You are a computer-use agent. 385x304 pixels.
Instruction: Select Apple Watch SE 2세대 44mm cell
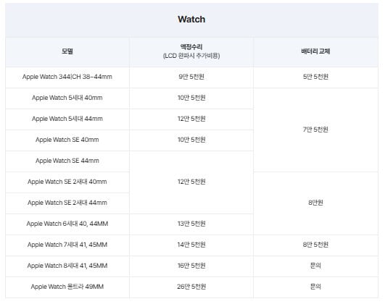click(67, 203)
